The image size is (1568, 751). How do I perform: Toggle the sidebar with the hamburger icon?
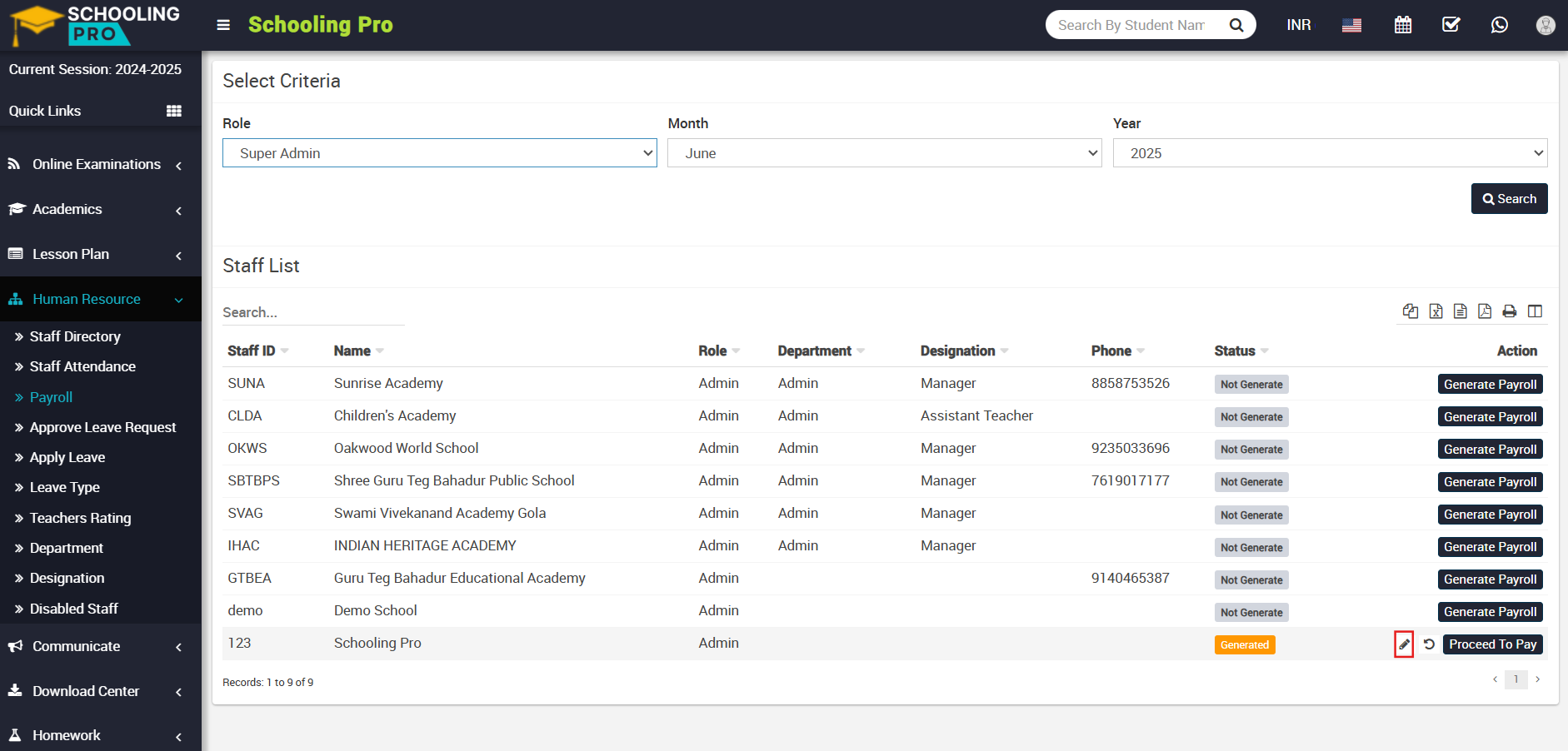pos(223,25)
